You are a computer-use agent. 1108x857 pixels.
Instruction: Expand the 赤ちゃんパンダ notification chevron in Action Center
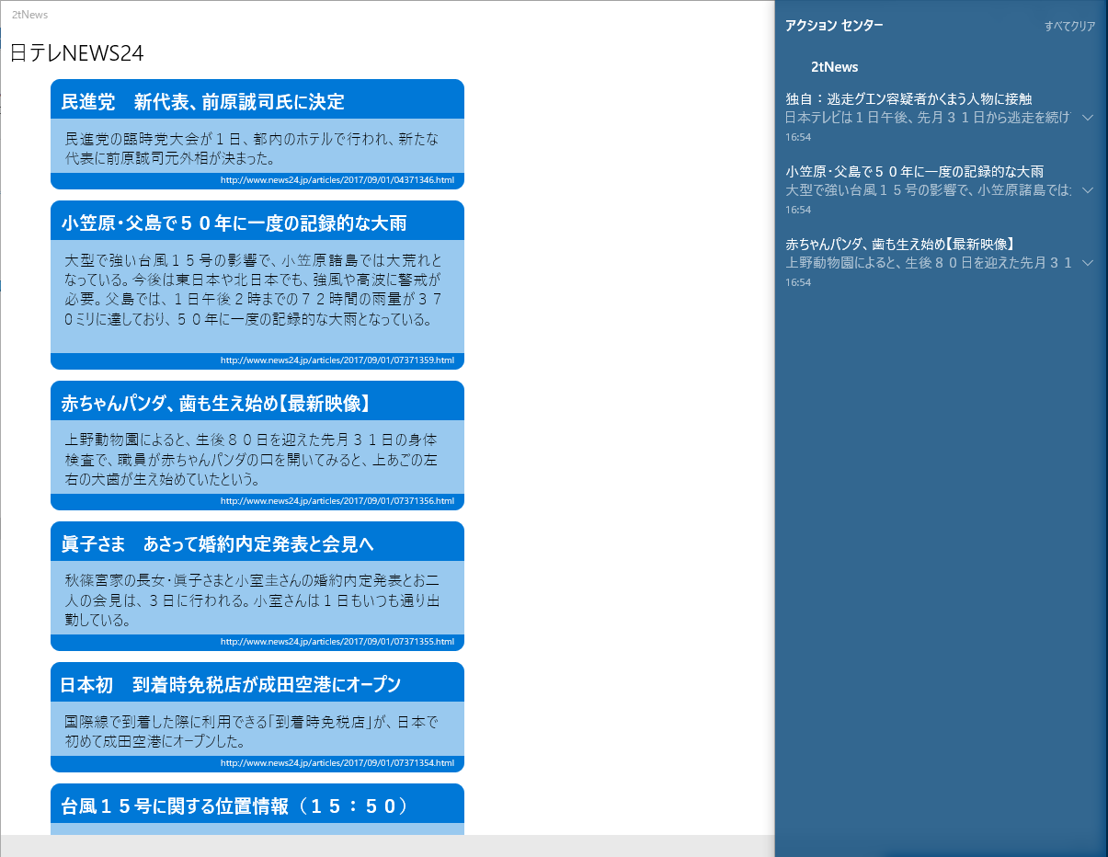(1087, 263)
